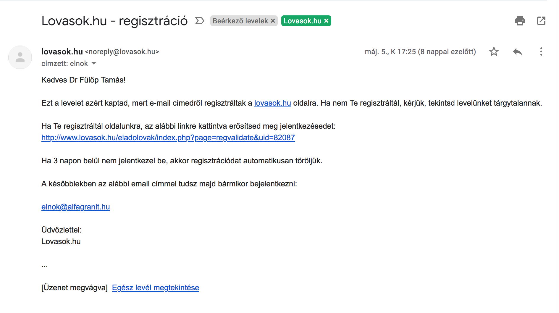Click the subject Lovasok.hu - regisztráció
Screen dimensions: 559x313
tap(114, 21)
